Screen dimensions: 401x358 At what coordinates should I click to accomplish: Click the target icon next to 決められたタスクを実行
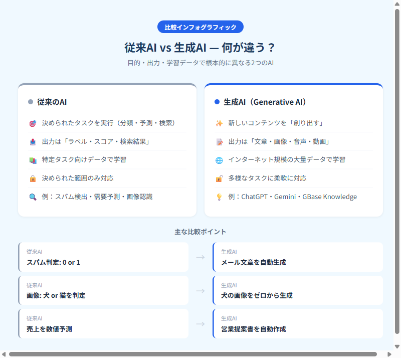(33, 123)
